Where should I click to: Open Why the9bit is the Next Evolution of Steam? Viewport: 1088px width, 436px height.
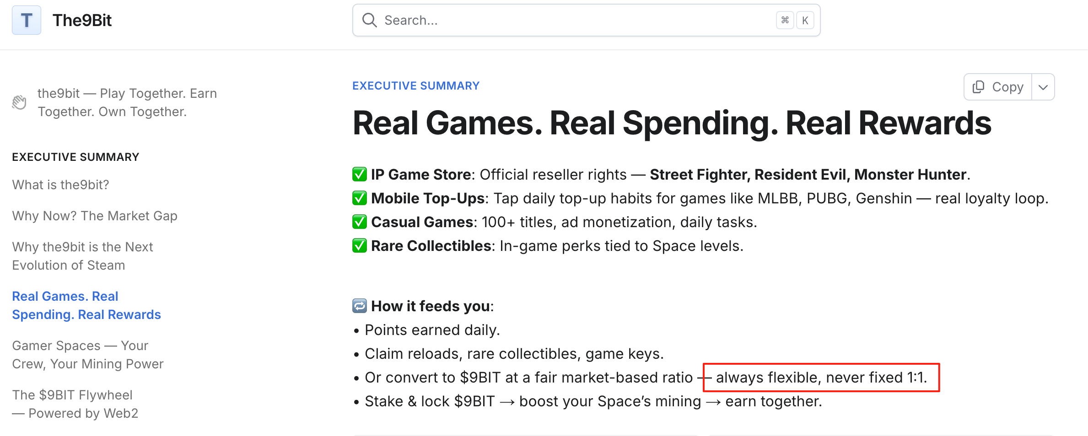(82, 256)
